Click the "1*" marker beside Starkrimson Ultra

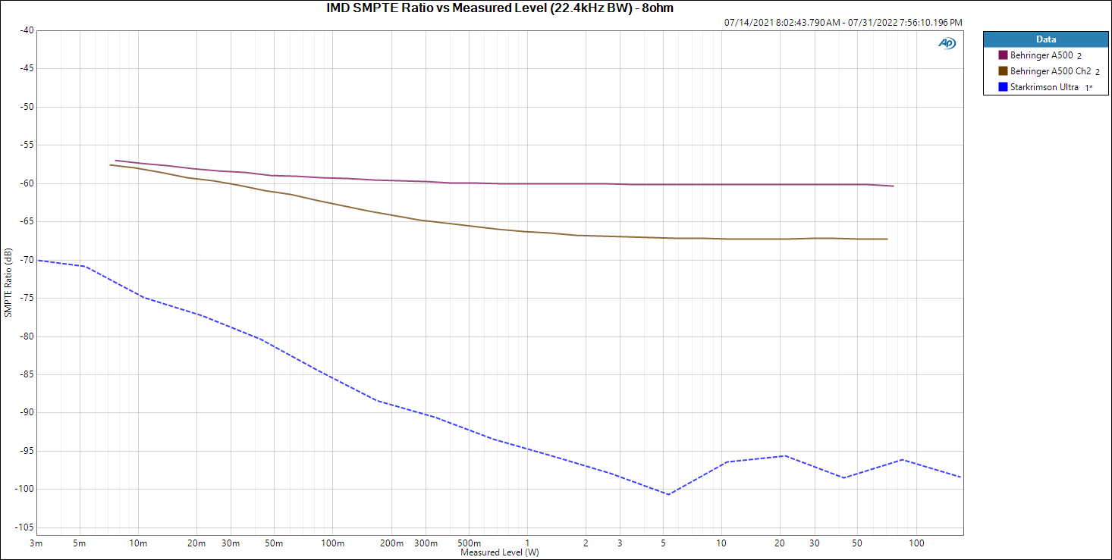point(1088,88)
